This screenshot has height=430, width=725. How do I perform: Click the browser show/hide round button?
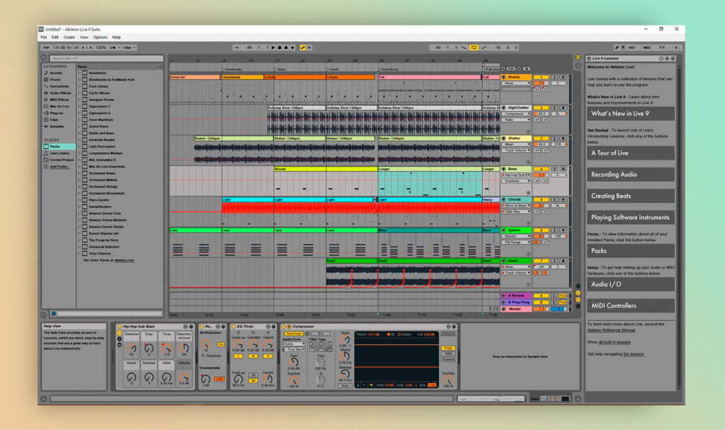pos(44,58)
